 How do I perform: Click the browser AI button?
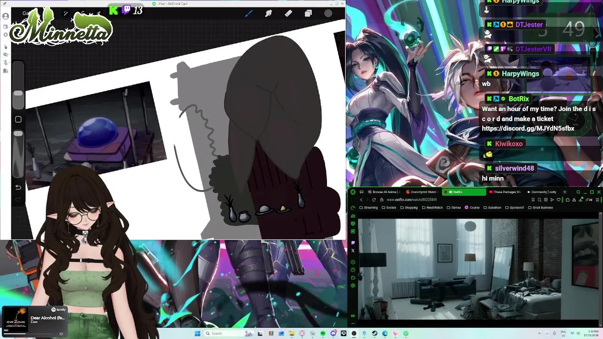(x=589, y=200)
